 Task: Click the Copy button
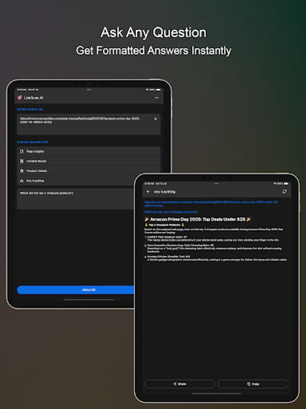(253, 384)
